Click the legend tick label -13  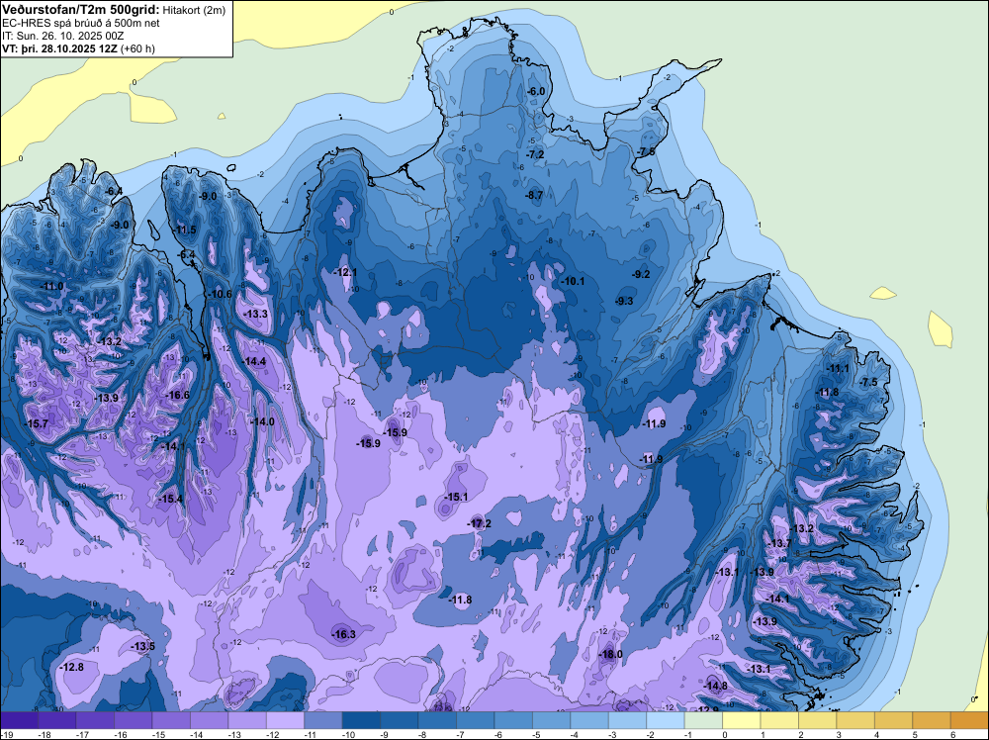tap(234, 735)
